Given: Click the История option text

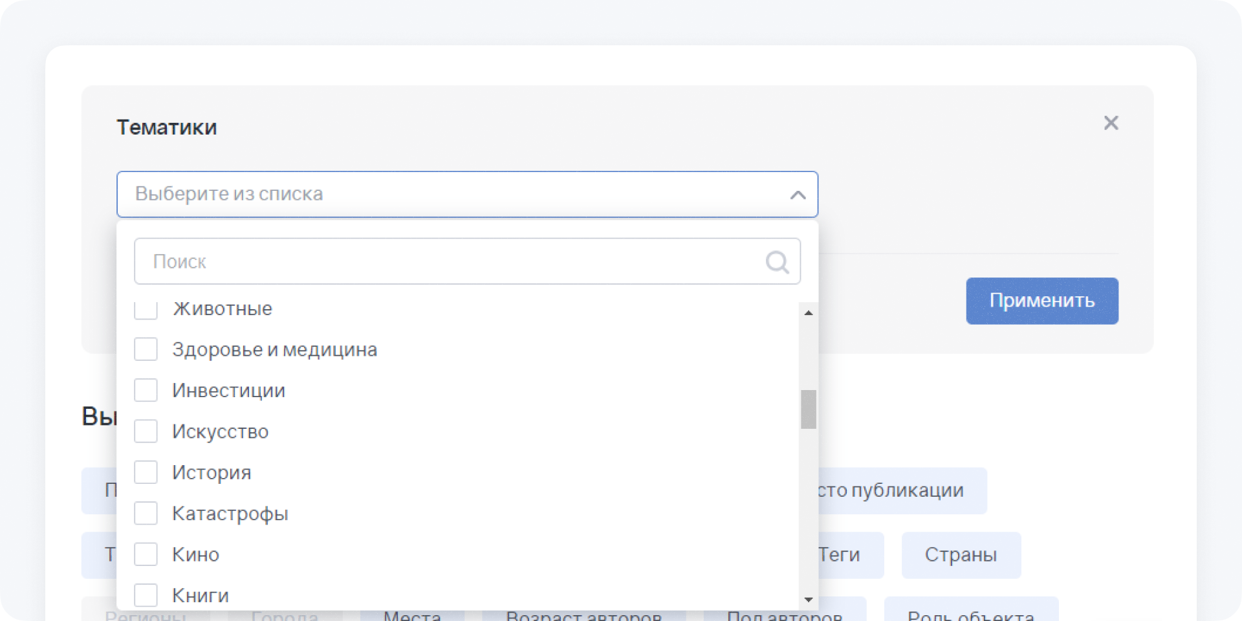Looking at the screenshot, I should [212, 473].
